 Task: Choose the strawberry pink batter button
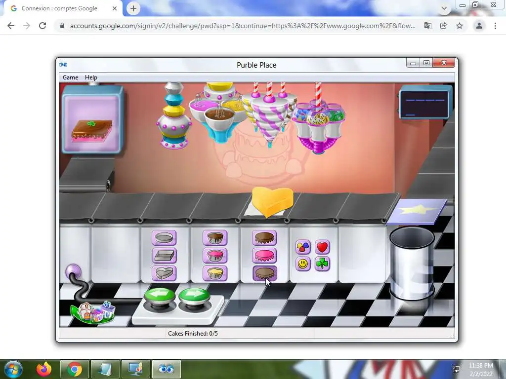[215, 256]
